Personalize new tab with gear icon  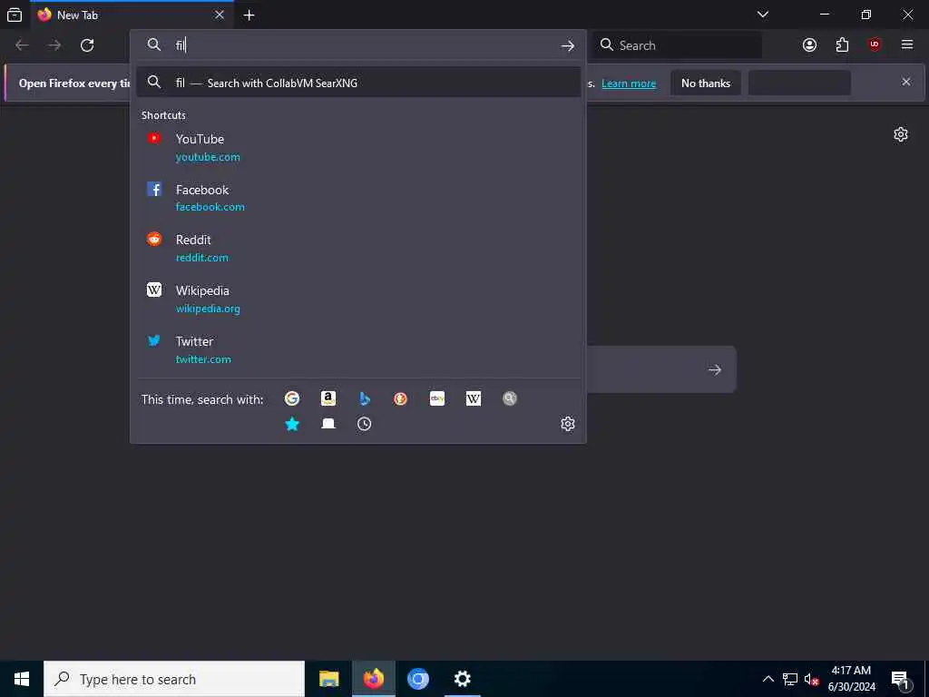click(x=901, y=134)
